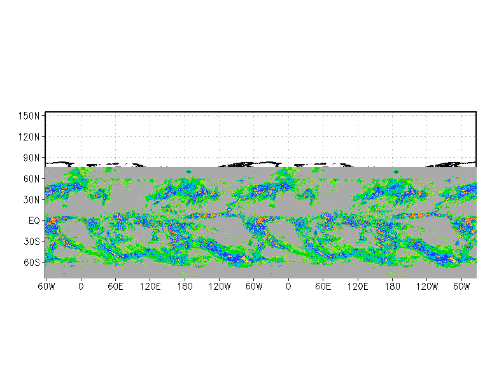Select the first 120E longitude label from left
Image resolution: width=499 pixels, height=389 pixels.
point(150,286)
